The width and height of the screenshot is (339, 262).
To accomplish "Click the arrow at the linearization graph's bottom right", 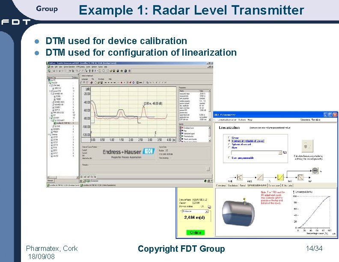I will tap(334, 233).
